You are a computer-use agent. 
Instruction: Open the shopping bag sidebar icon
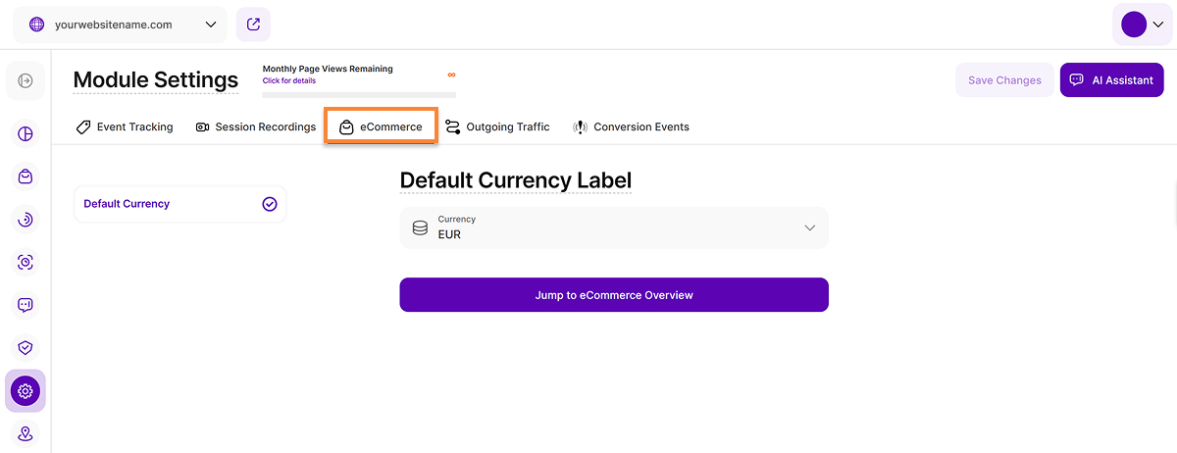[26, 176]
